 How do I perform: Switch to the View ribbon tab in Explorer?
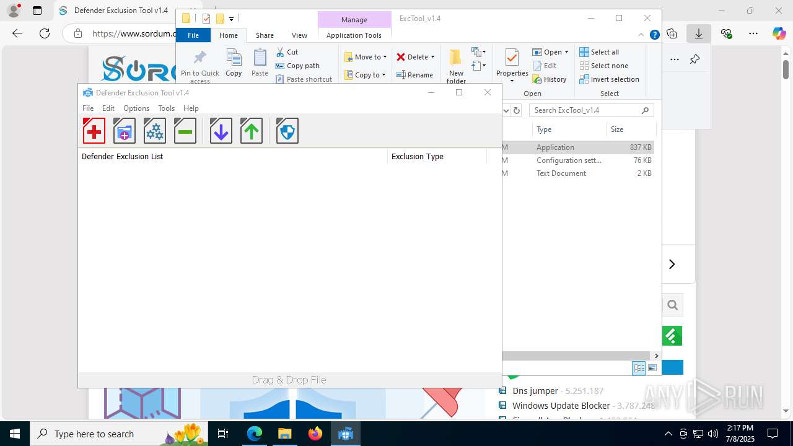(299, 35)
